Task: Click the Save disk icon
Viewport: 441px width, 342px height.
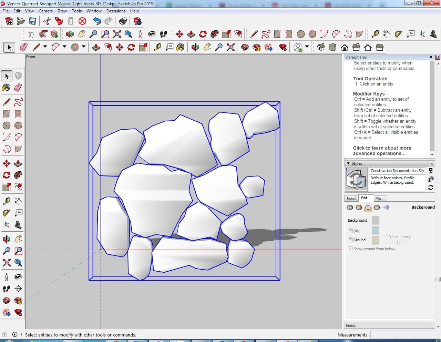Action: point(32,21)
